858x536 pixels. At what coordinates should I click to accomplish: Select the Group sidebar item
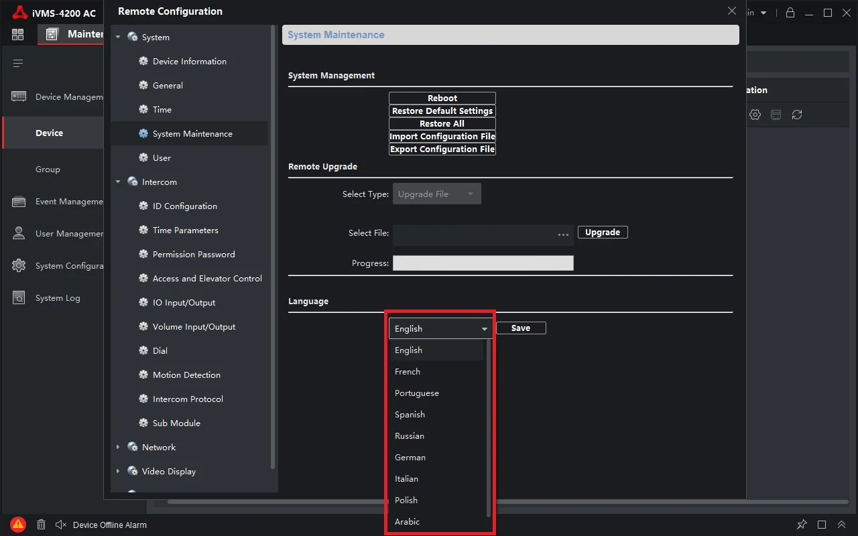click(x=48, y=170)
